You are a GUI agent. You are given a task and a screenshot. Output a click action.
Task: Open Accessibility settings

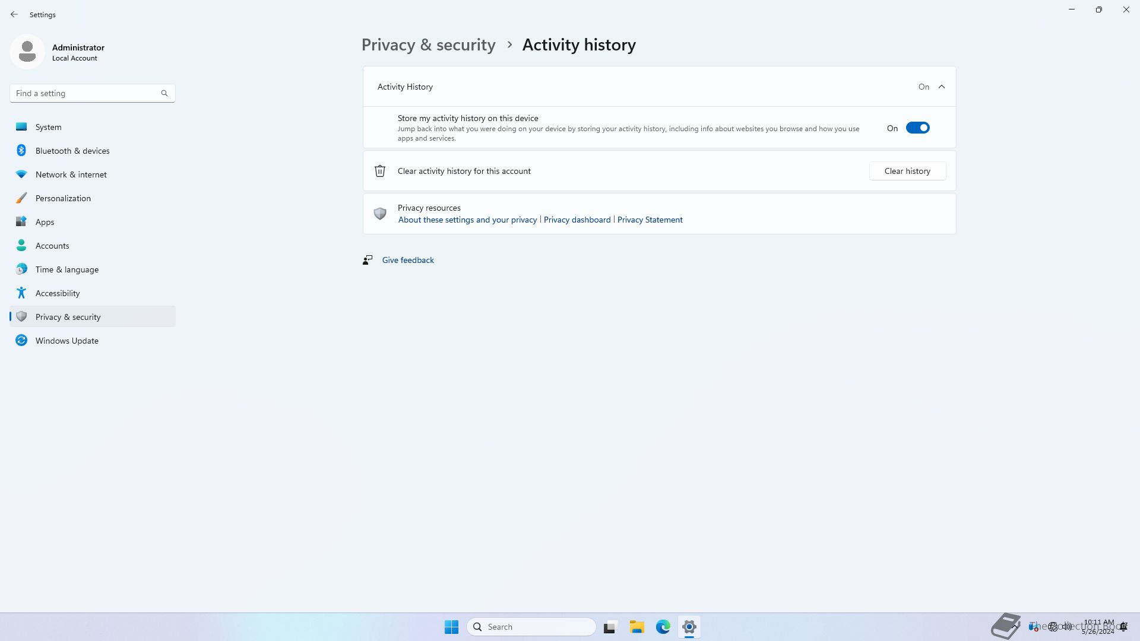click(x=57, y=293)
